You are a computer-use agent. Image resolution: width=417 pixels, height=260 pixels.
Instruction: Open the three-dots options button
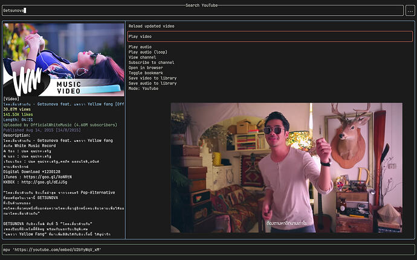tap(410, 11)
